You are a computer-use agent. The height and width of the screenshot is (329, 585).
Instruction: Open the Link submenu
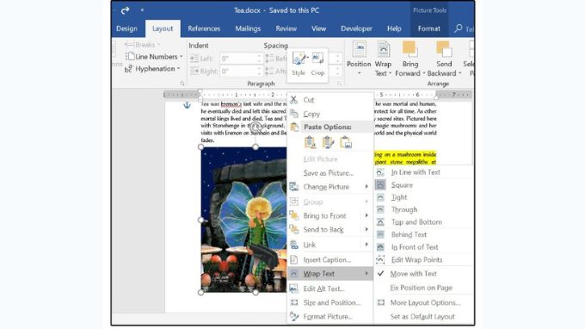pyautogui.click(x=330, y=245)
